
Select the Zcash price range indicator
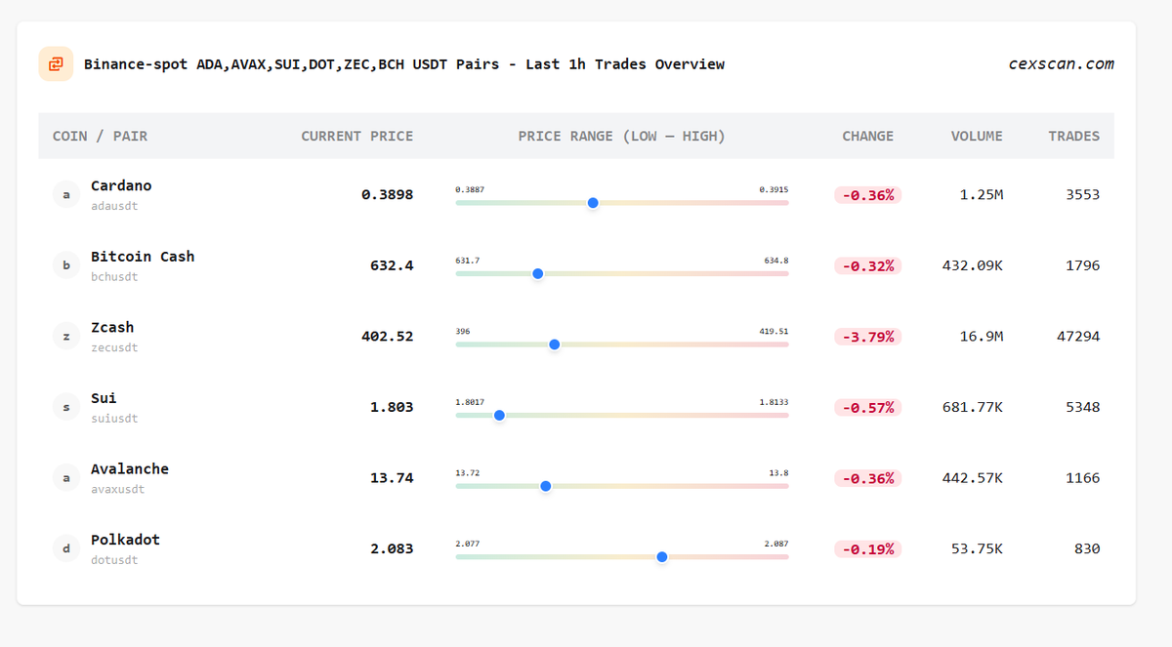coord(554,344)
